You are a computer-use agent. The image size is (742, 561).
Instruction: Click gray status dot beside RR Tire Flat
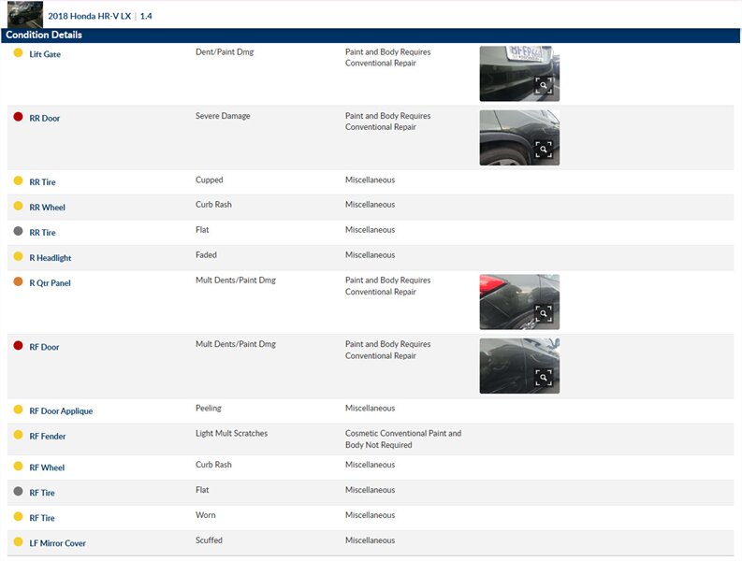click(18, 231)
